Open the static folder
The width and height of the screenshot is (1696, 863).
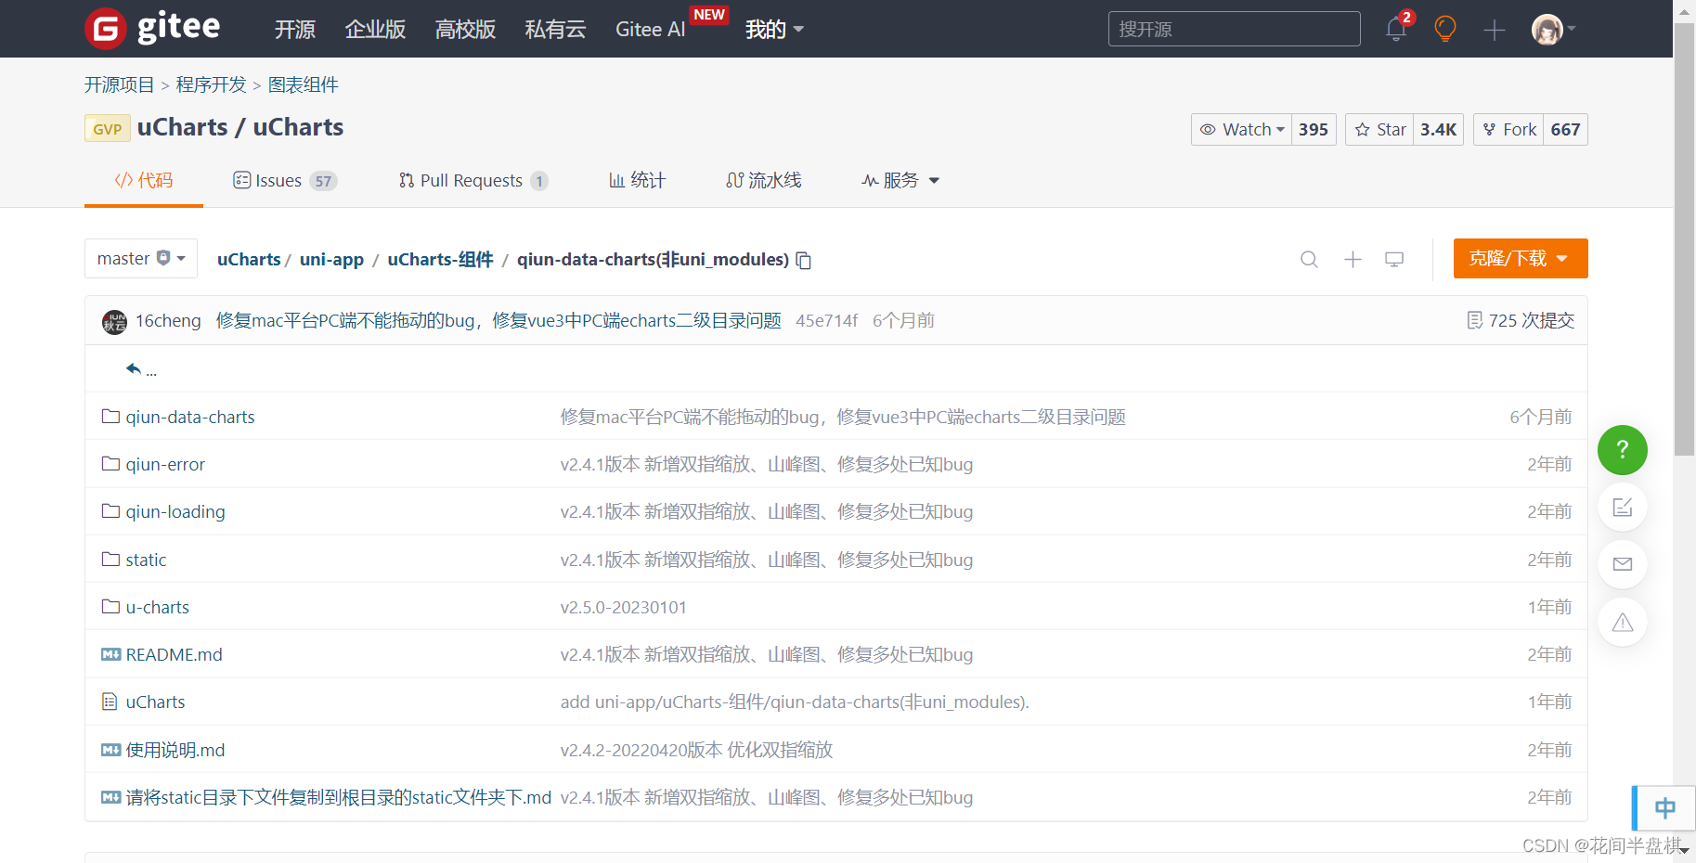(x=146, y=560)
